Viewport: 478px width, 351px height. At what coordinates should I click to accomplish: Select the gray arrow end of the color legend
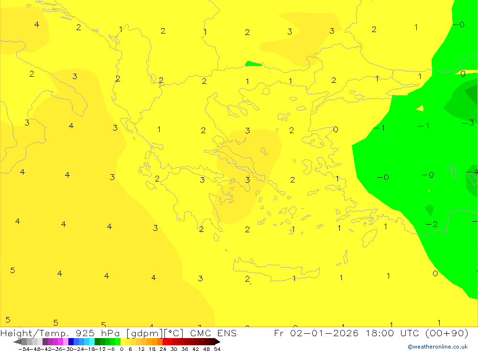point(17,341)
